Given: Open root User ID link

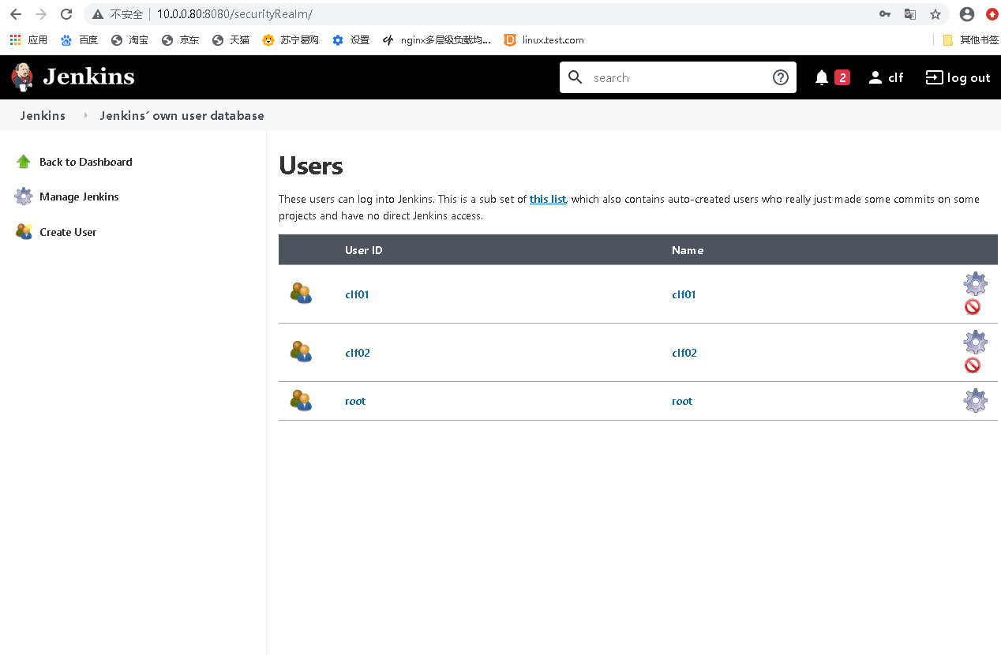Looking at the screenshot, I should 355,401.
